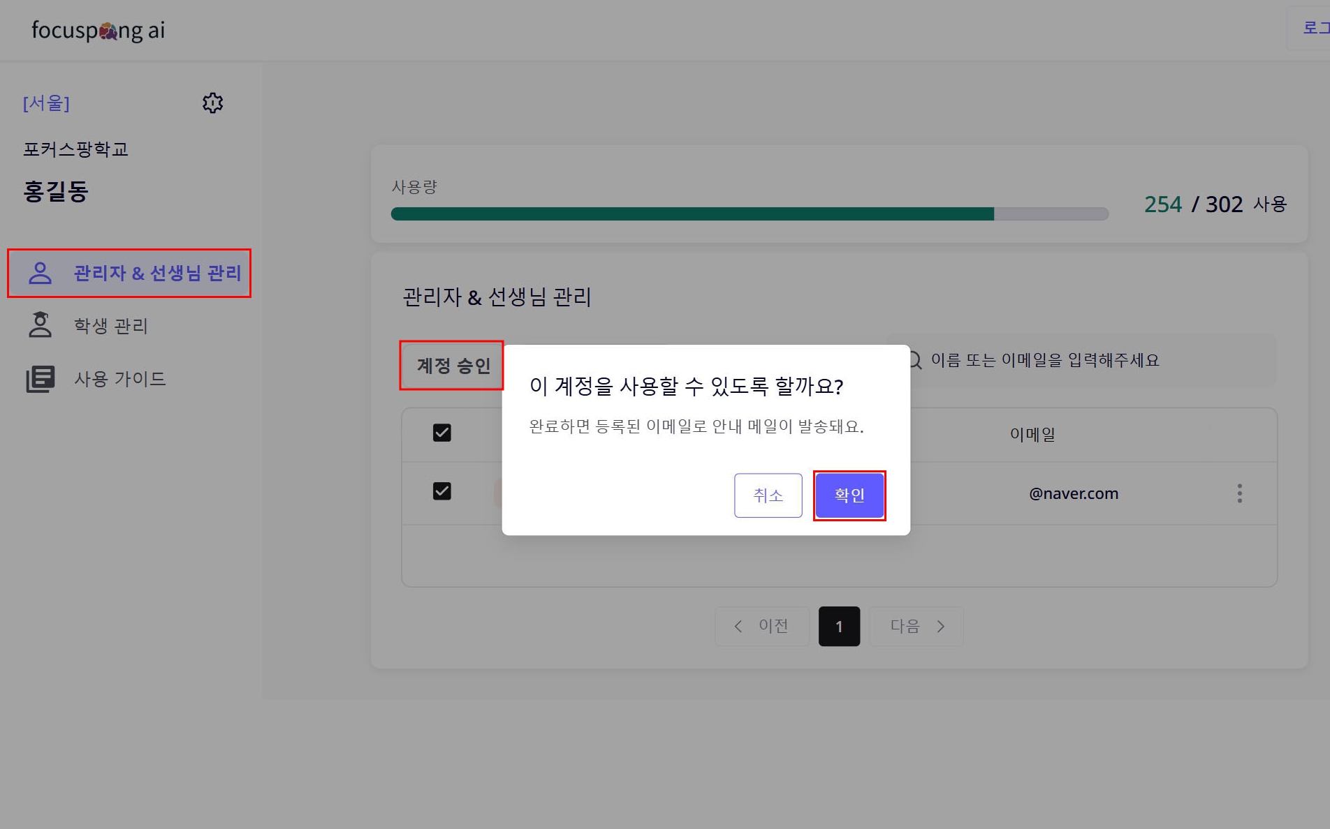Image resolution: width=1330 pixels, height=829 pixels.
Task: Open the settings gear next to [서울]
Action: (212, 103)
